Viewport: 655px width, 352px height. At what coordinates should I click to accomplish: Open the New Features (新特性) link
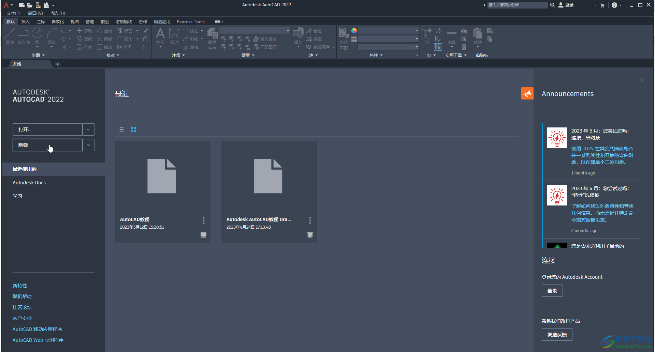pyautogui.click(x=20, y=286)
